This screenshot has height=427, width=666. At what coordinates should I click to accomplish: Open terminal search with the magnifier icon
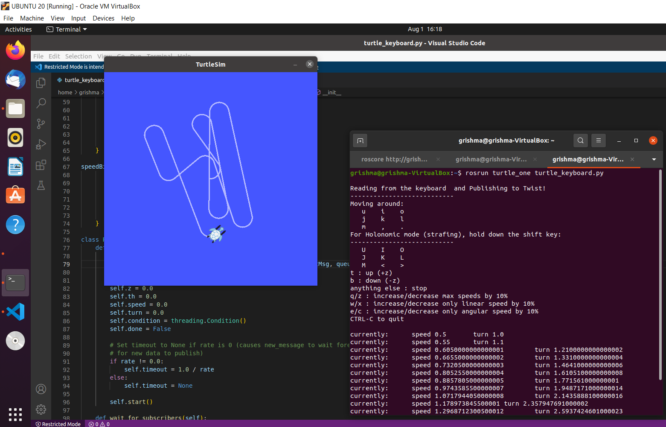580,140
